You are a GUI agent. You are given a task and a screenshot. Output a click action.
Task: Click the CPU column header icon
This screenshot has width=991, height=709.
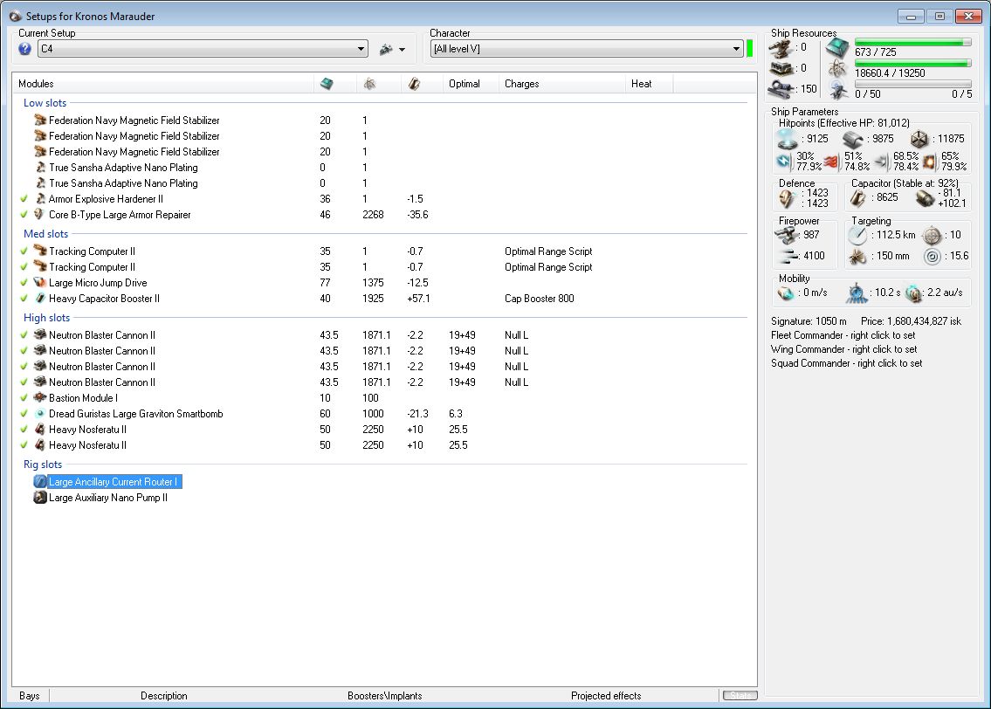327,84
